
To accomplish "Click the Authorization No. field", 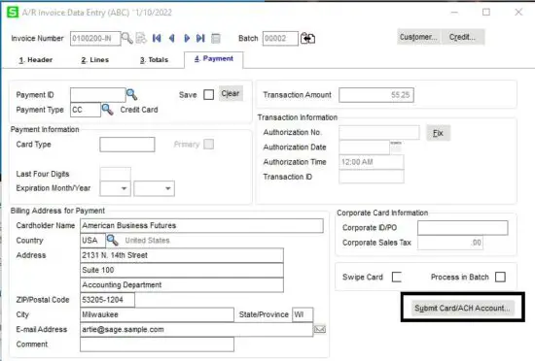I will pos(379,132).
